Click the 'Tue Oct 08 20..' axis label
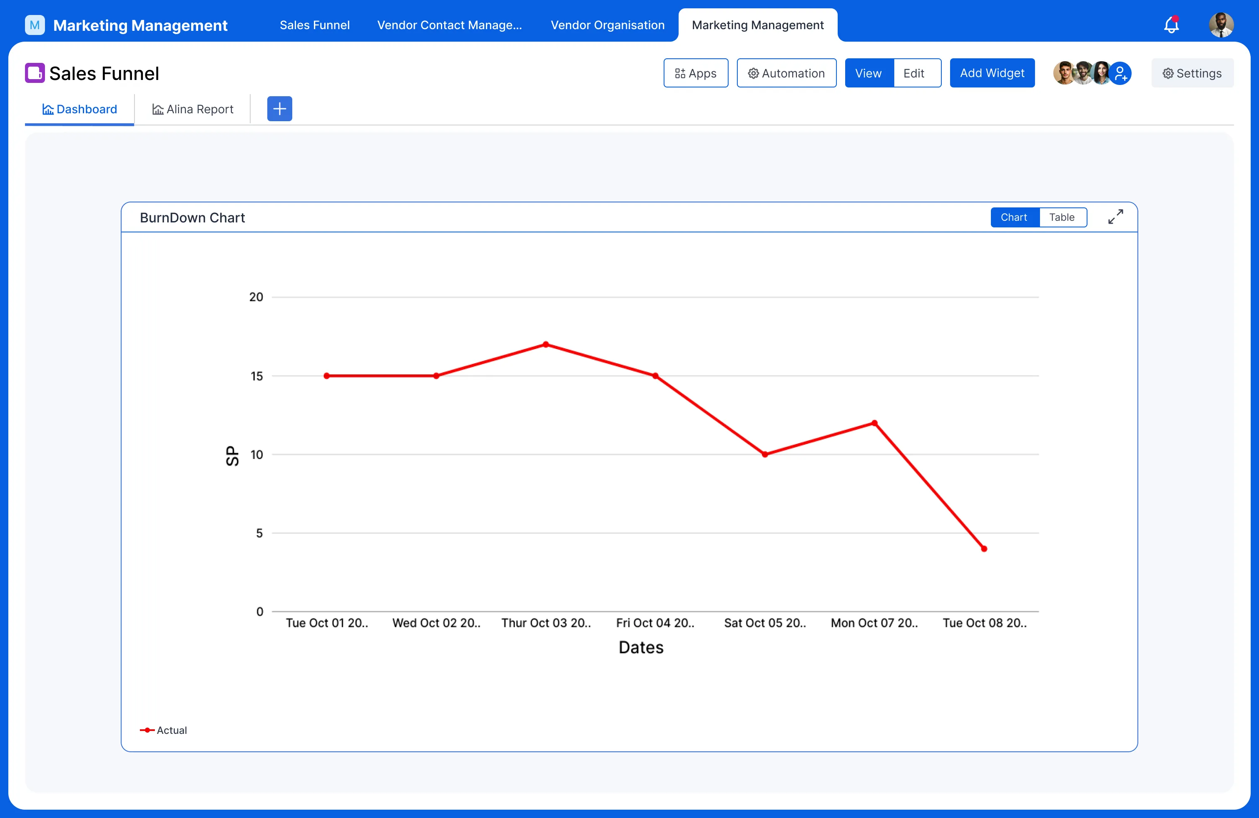Viewport: 1259px width, 818px height. click(x=985, y=623)
